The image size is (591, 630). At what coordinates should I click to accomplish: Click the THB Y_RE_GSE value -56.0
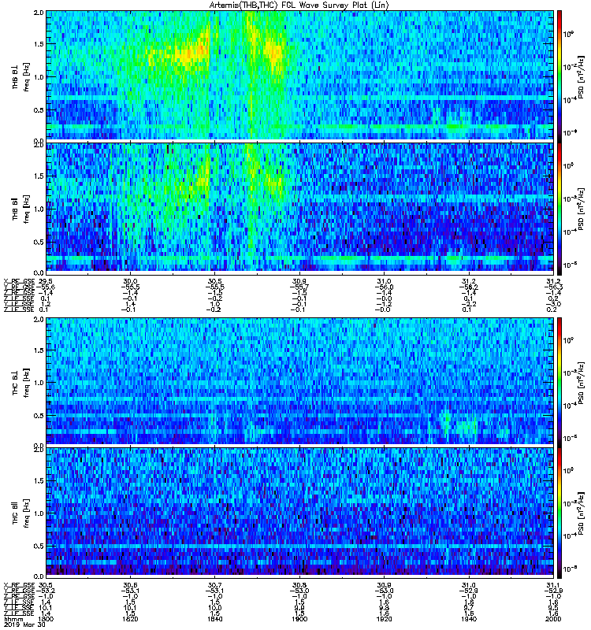click(x=384, y=287)
